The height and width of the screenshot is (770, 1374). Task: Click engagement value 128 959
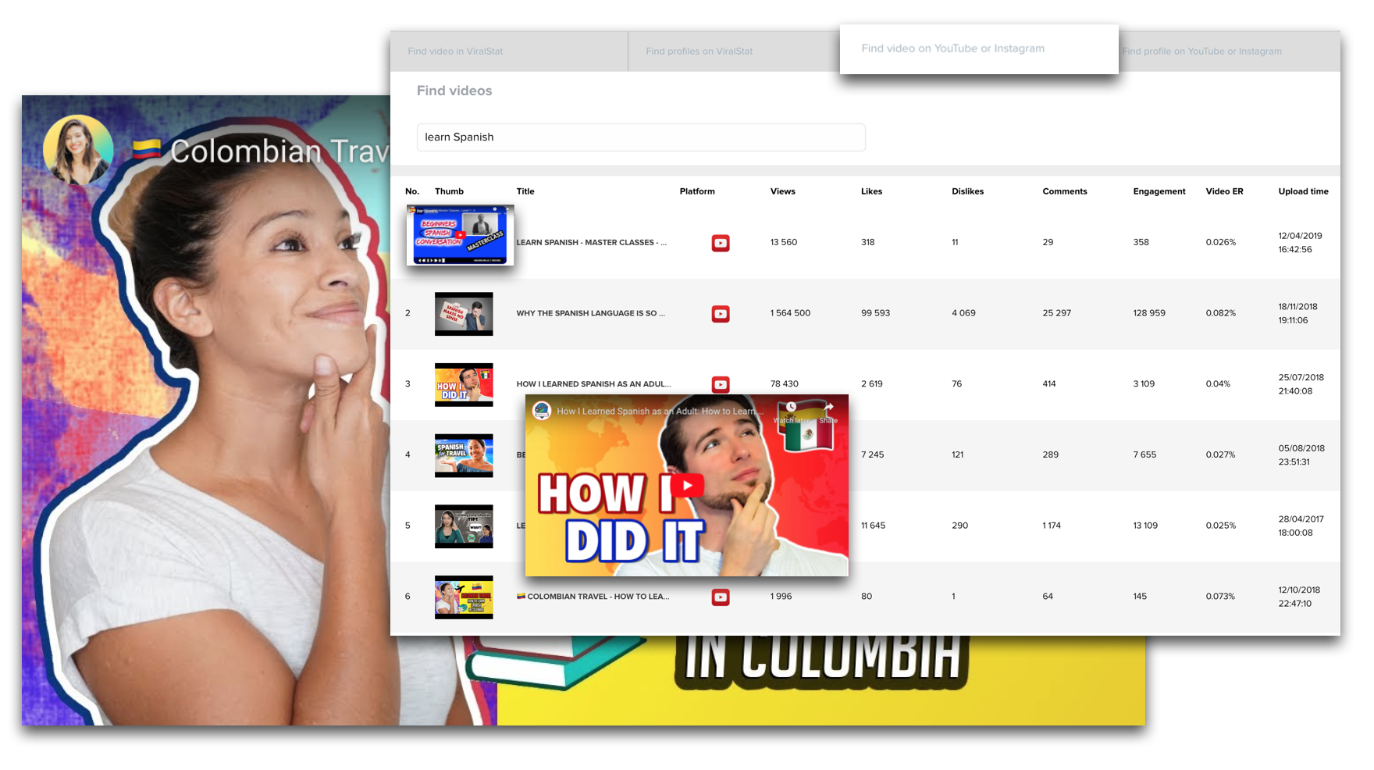(1149, 313)
